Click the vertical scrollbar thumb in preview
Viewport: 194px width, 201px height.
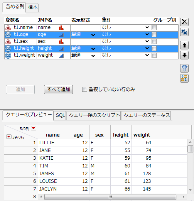pos(190,149)
